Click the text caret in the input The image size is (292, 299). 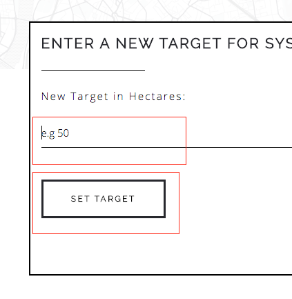(41, 133)
